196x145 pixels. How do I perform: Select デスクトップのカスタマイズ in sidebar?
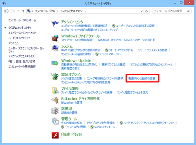tap(22, 56)
